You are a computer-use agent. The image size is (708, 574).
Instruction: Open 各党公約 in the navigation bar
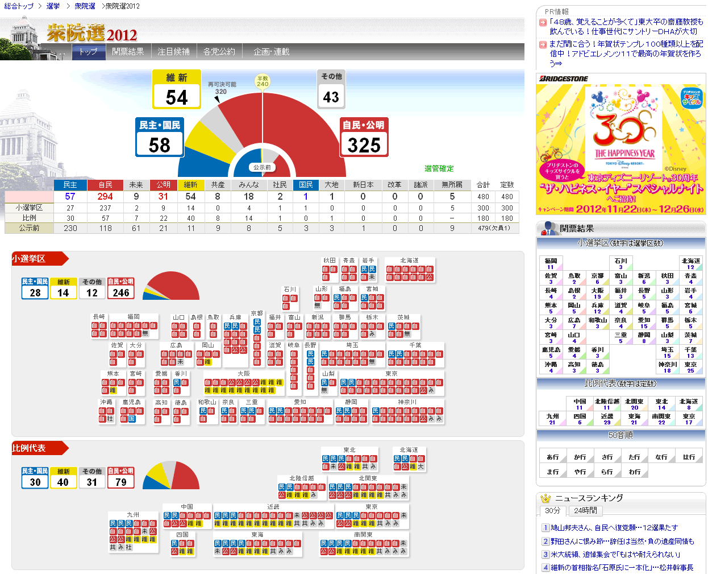coord(219,52)
